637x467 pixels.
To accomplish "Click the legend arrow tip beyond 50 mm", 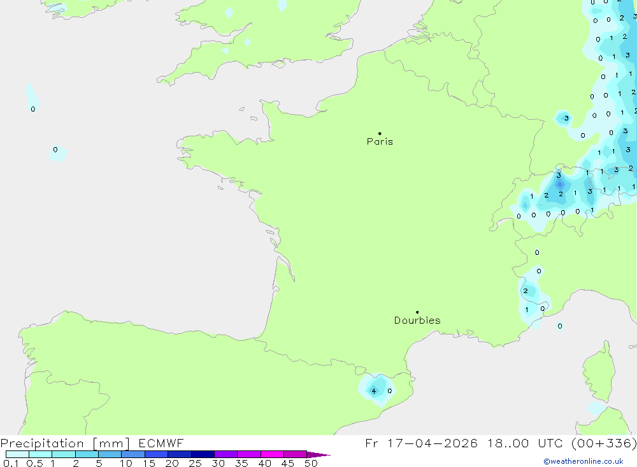I will tap(319, 455).
